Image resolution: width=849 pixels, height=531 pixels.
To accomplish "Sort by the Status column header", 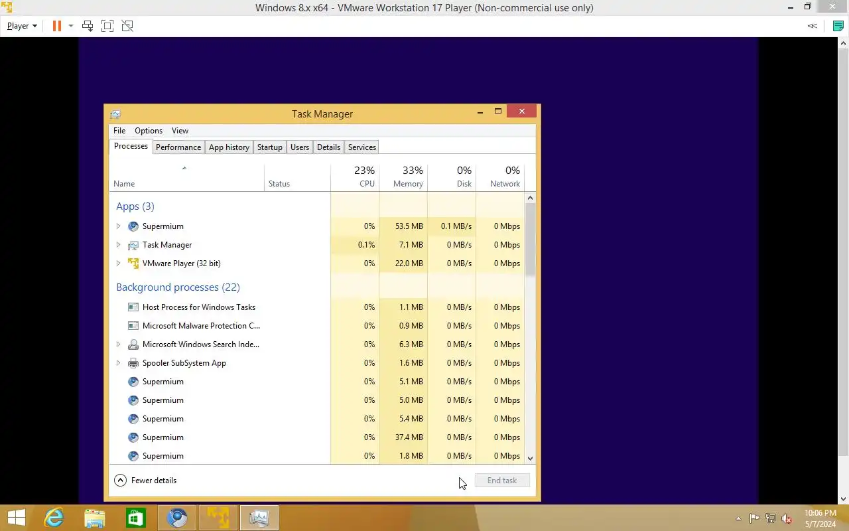I will coord(297,177).
